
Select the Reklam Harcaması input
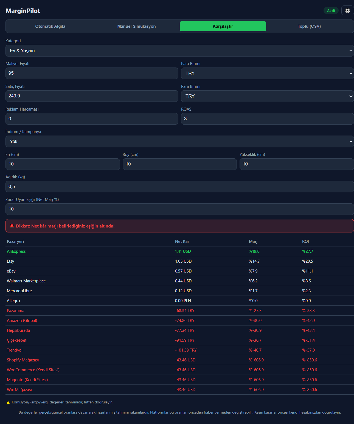pyautogui.click(x=92, y=119)
